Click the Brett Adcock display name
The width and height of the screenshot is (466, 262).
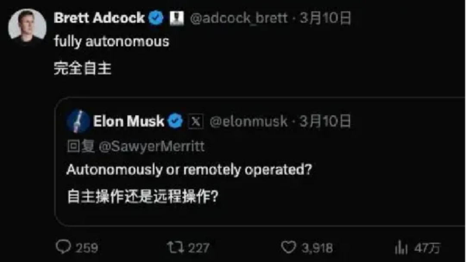99,18
